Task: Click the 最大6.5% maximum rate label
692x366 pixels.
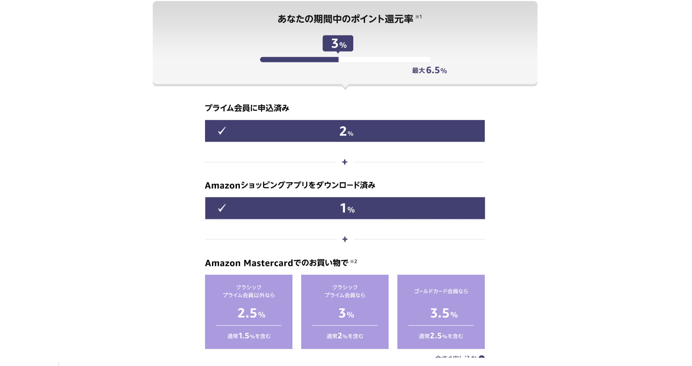Action: click(x=429, y=70)
